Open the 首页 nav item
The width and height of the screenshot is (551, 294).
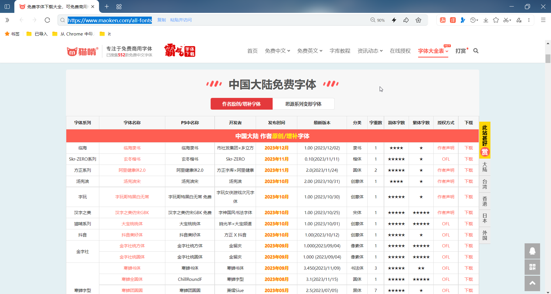click(253, 51)
